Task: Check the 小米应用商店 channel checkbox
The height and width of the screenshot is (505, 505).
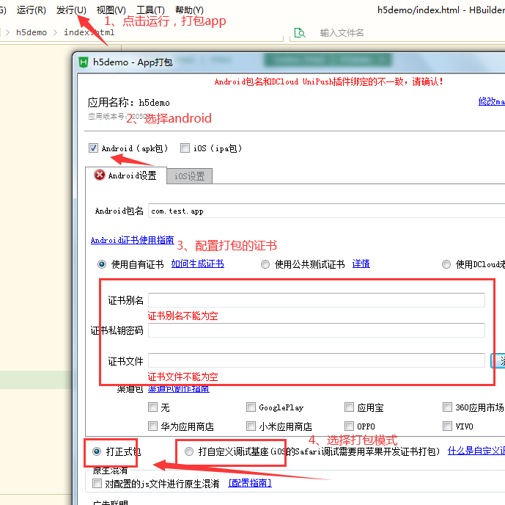Action: (x=251, y=426)
